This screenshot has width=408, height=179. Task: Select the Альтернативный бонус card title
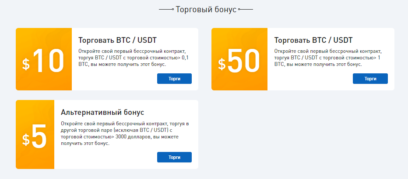[102, 112]
